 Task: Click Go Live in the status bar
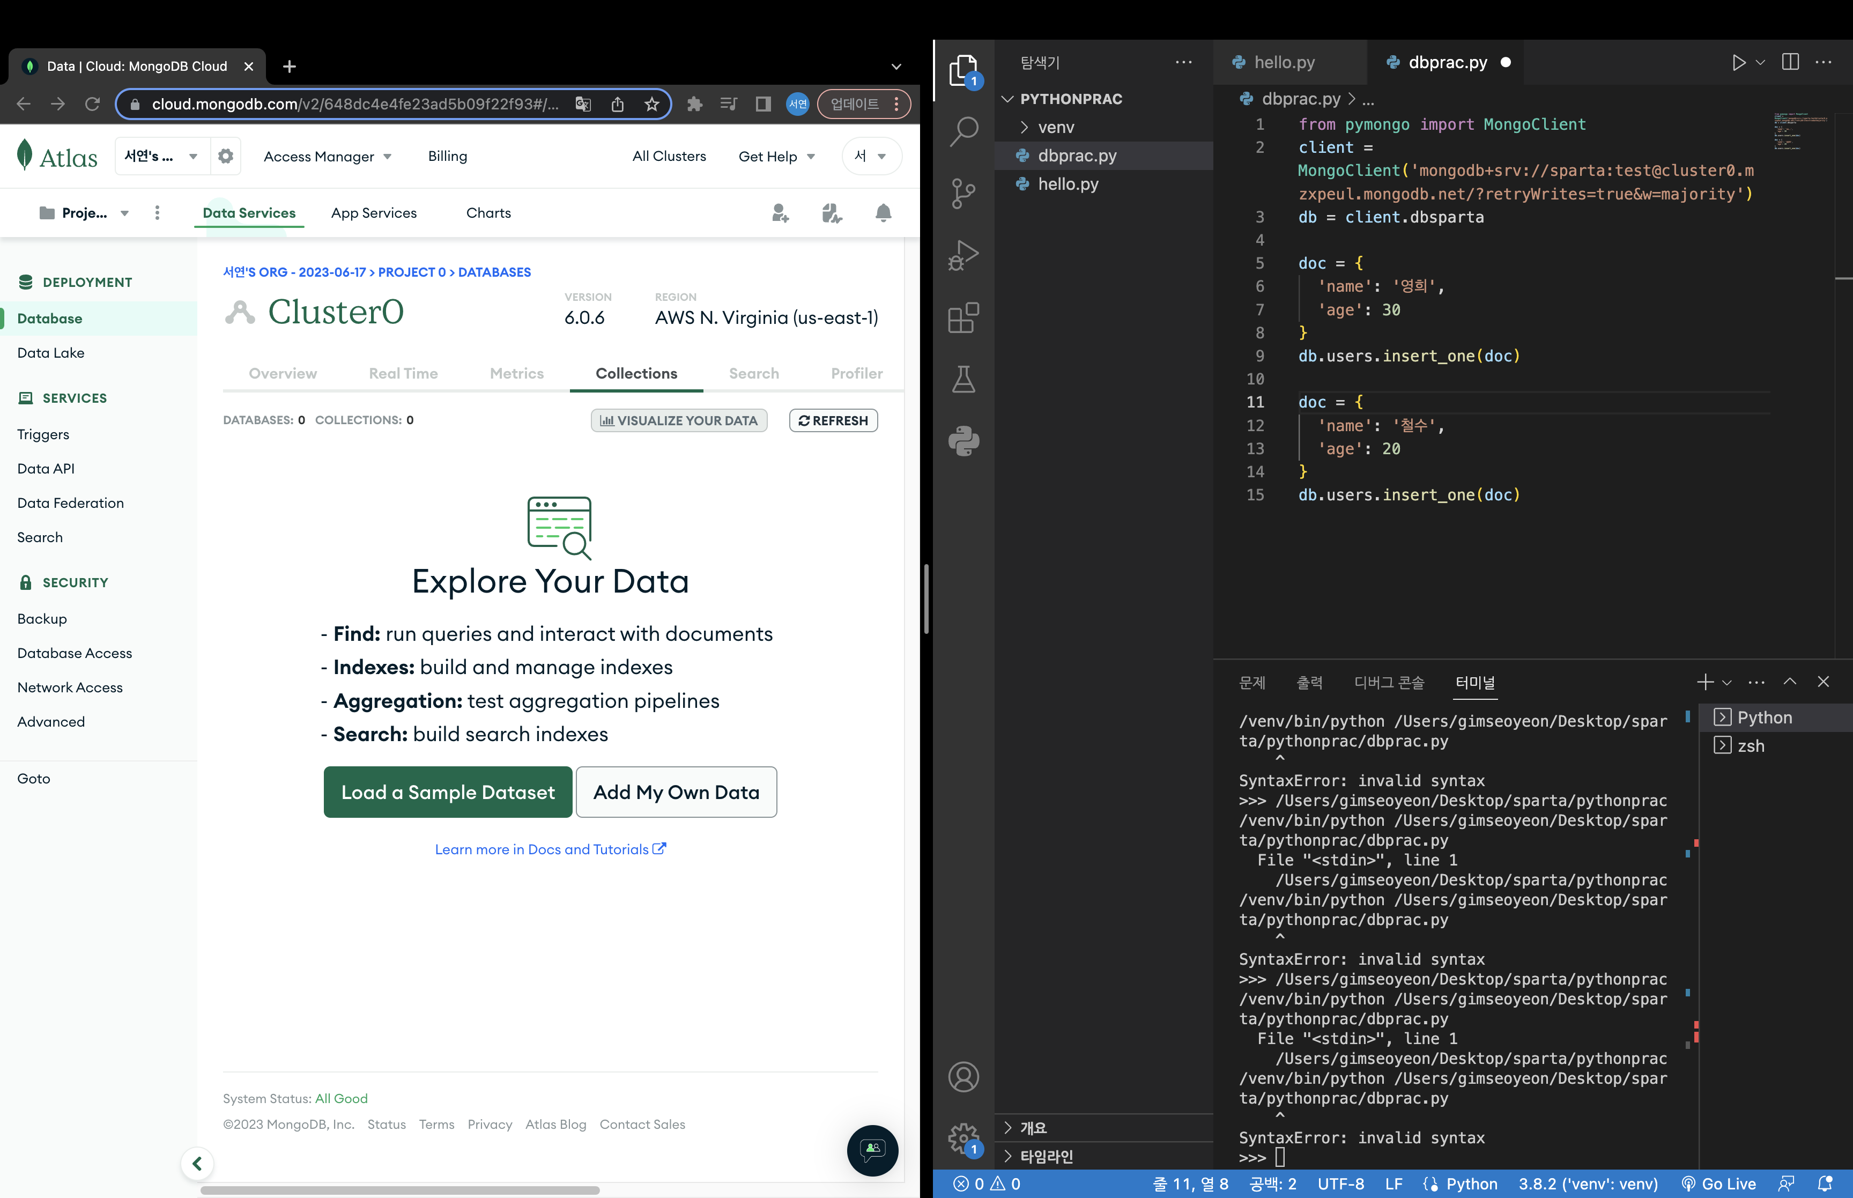pos(1718,1184)
